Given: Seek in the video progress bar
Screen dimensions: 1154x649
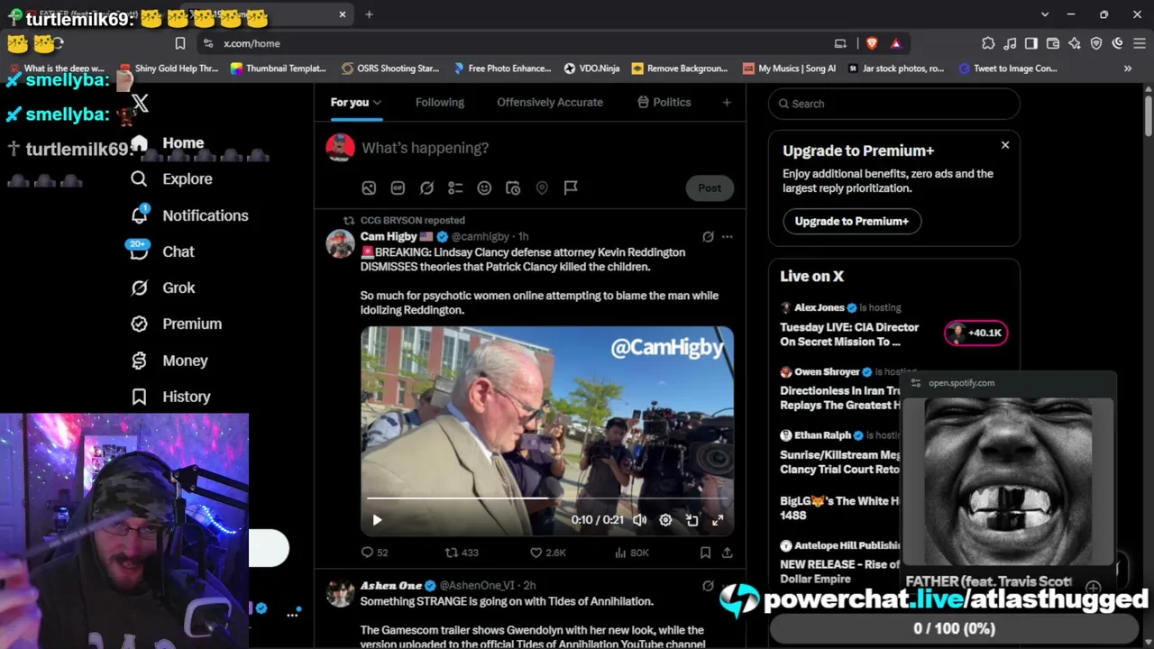Looking at the screenshot, I should [547, 498].
